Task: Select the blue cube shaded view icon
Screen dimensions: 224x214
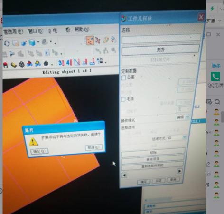Action: tap(32, 42)
